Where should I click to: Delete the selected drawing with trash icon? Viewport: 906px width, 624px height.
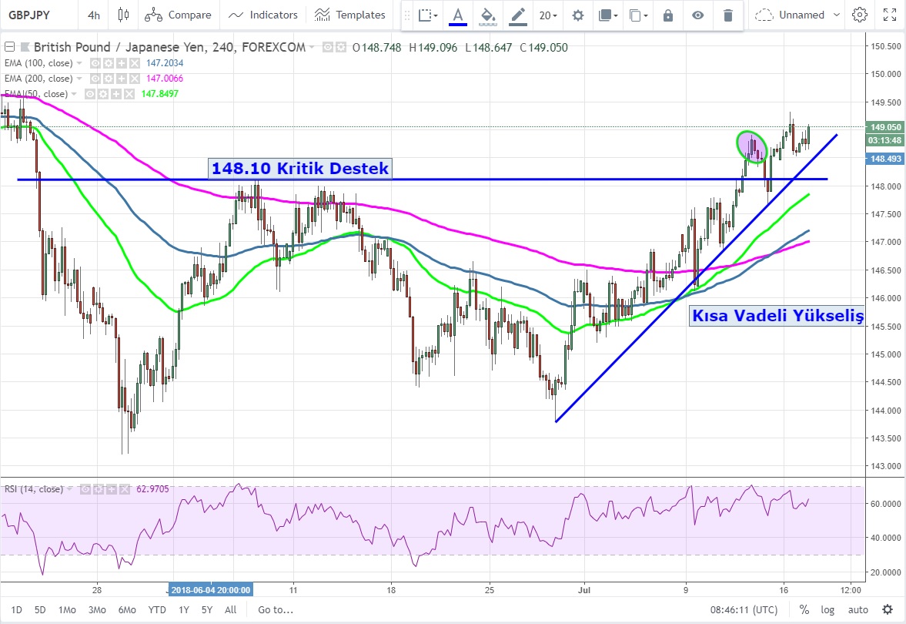tap(728, 15)
